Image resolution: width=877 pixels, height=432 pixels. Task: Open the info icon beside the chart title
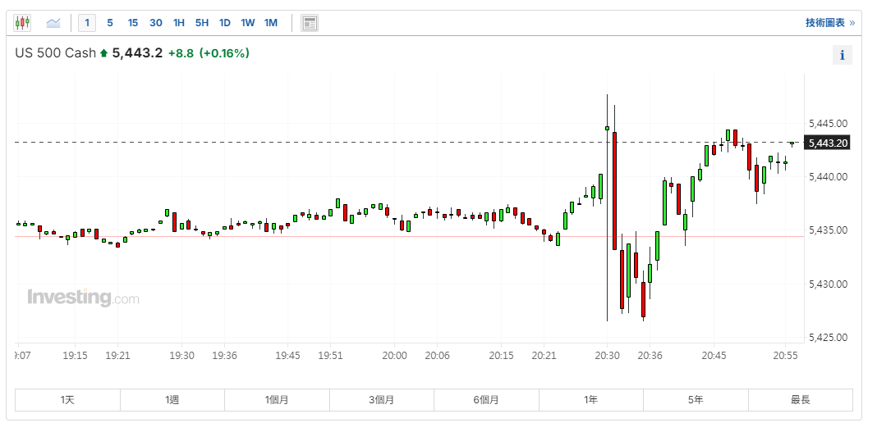[x=842, y=56]
